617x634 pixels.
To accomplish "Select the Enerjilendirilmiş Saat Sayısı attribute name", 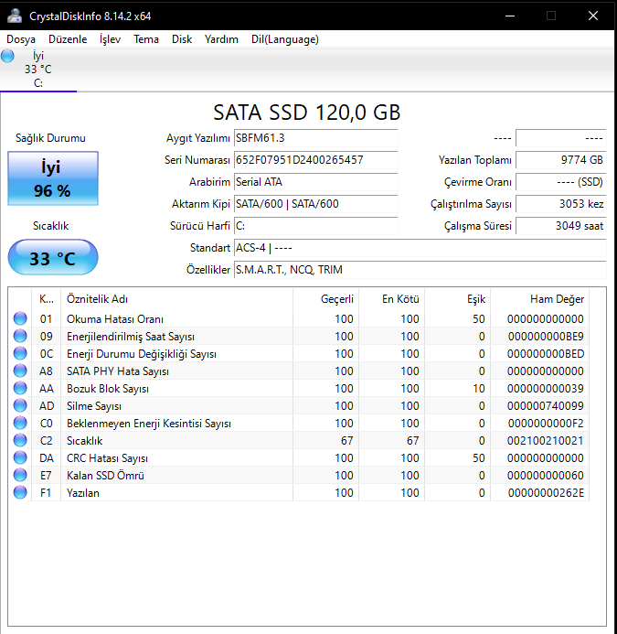I will tap(131, 337).
